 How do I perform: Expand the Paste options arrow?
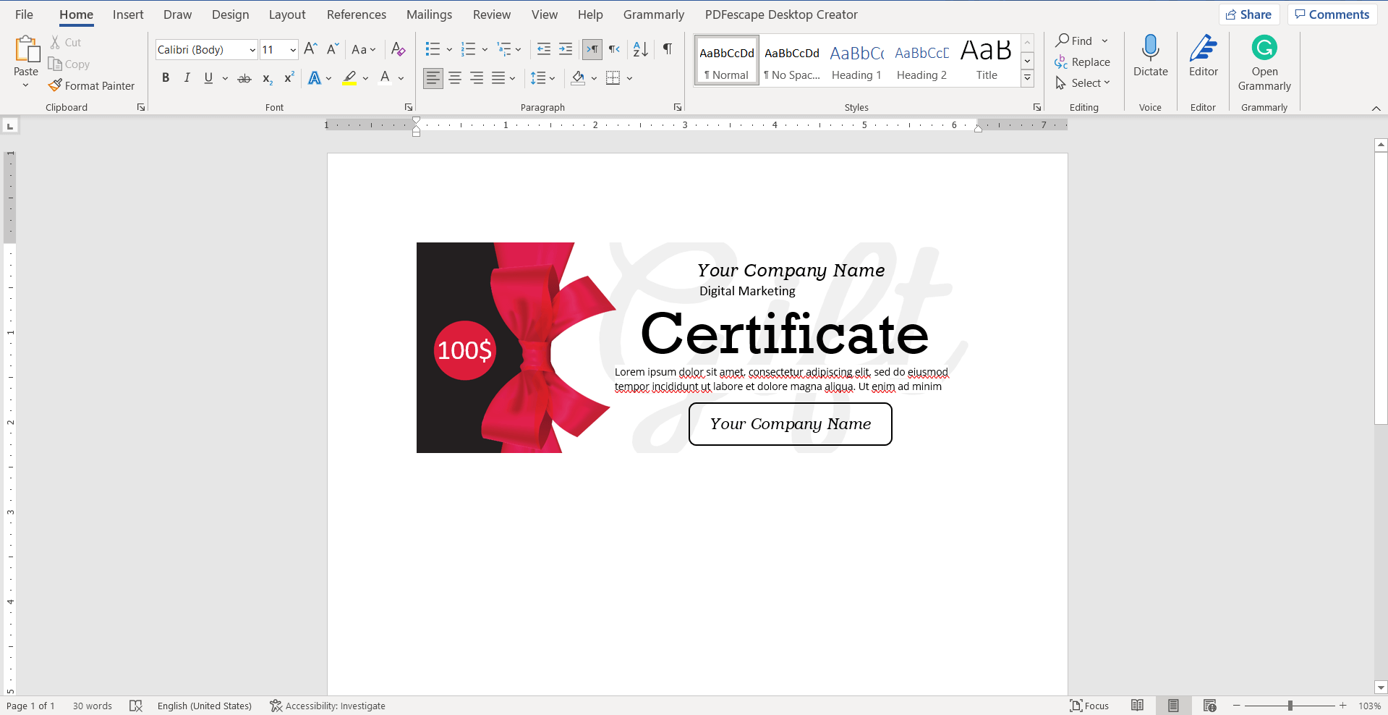coord(26,85)
